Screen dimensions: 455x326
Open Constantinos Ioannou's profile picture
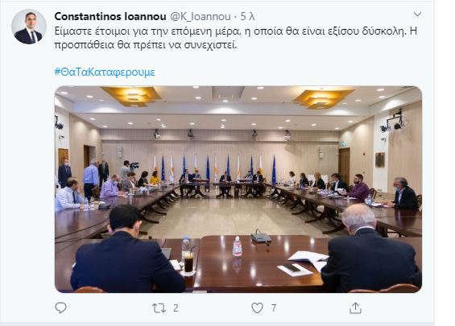pos(29,27)
